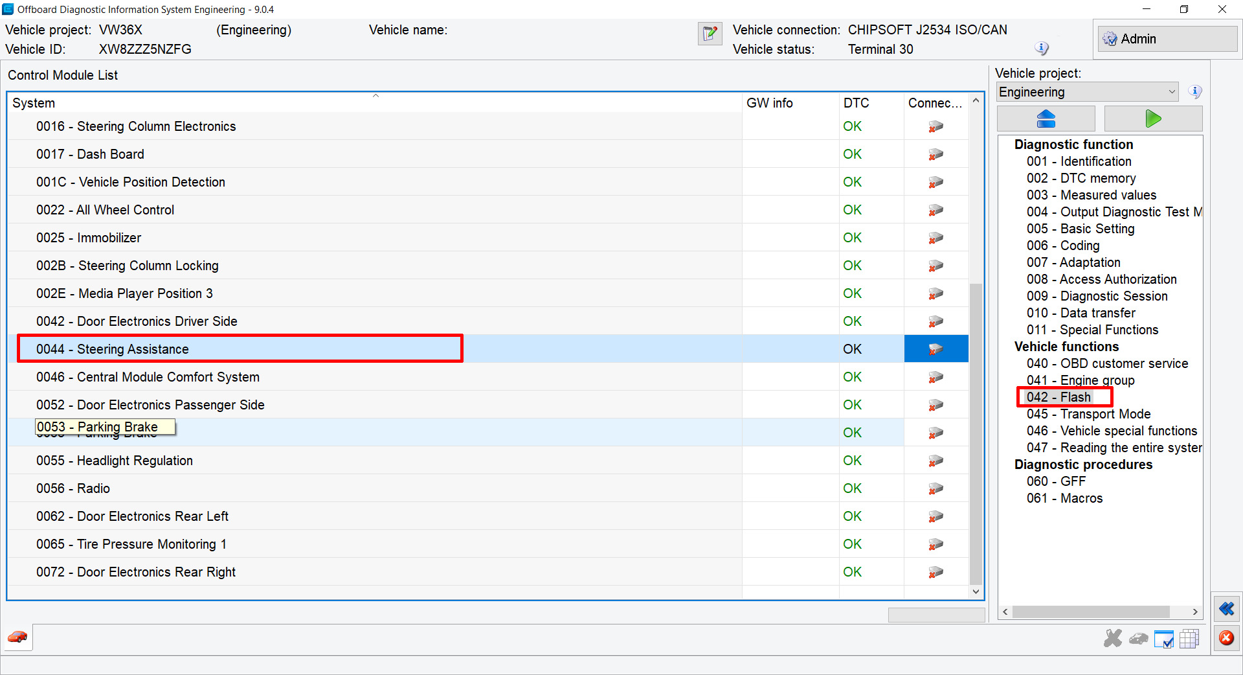1243x675 pixels.
Task: Click connection icon for Tire Pressure Monitoring 1
Action: coord(935,545)
